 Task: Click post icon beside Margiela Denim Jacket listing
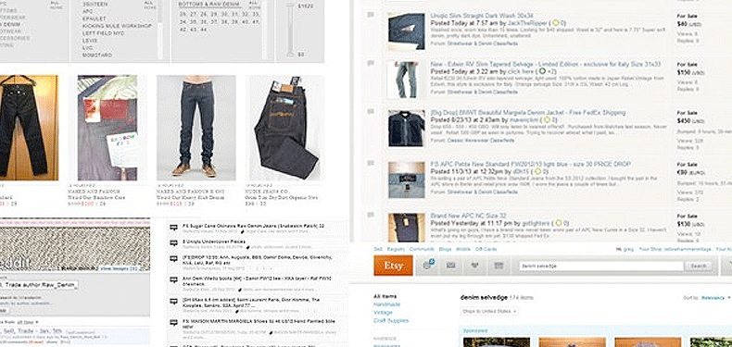(372, 112)
